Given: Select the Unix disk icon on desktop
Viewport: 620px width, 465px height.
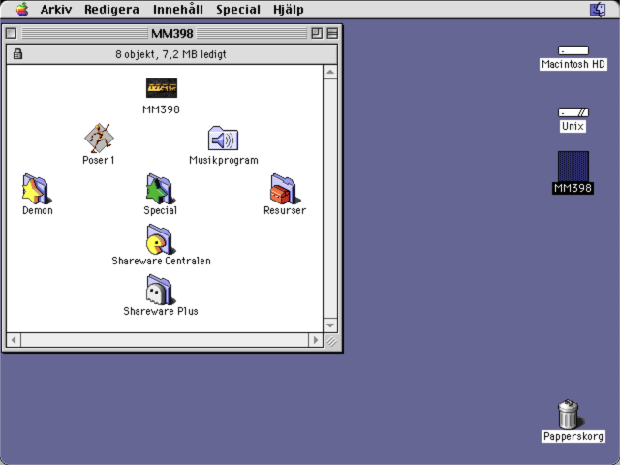Looking at the screenshot, I should click(x=573, y=112).
